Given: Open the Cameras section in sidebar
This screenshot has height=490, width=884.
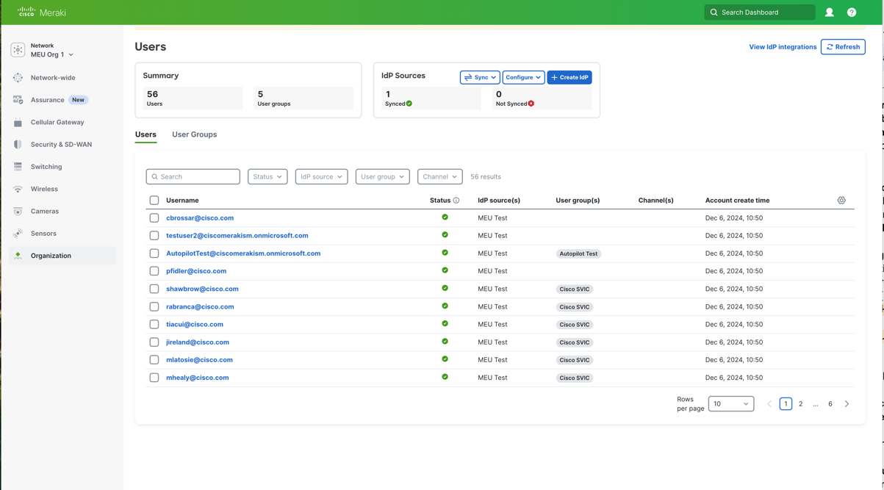Looking at the screenshot, I should point(16,211).
